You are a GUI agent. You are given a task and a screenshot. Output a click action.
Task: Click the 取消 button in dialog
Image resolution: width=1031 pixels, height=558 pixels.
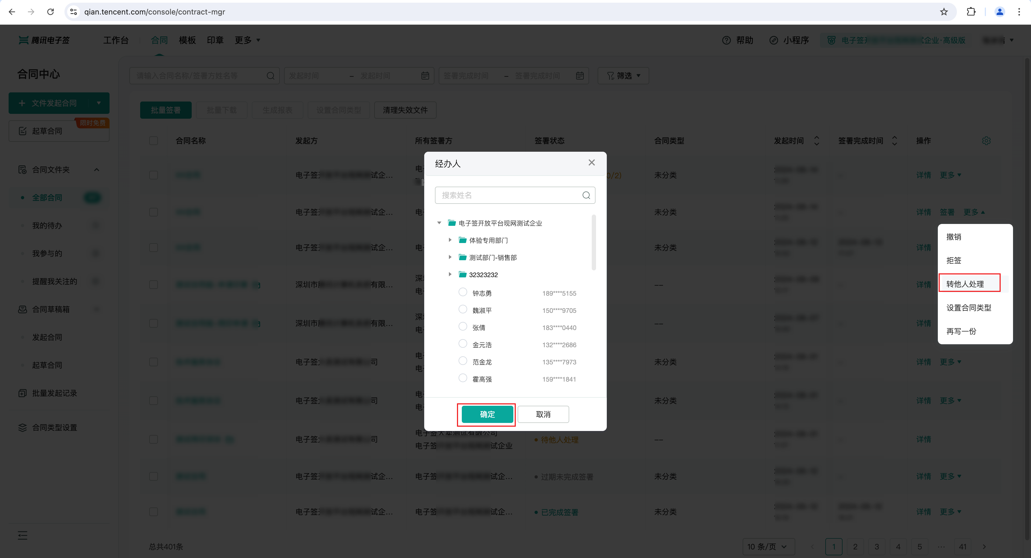(x=543, y=414)
